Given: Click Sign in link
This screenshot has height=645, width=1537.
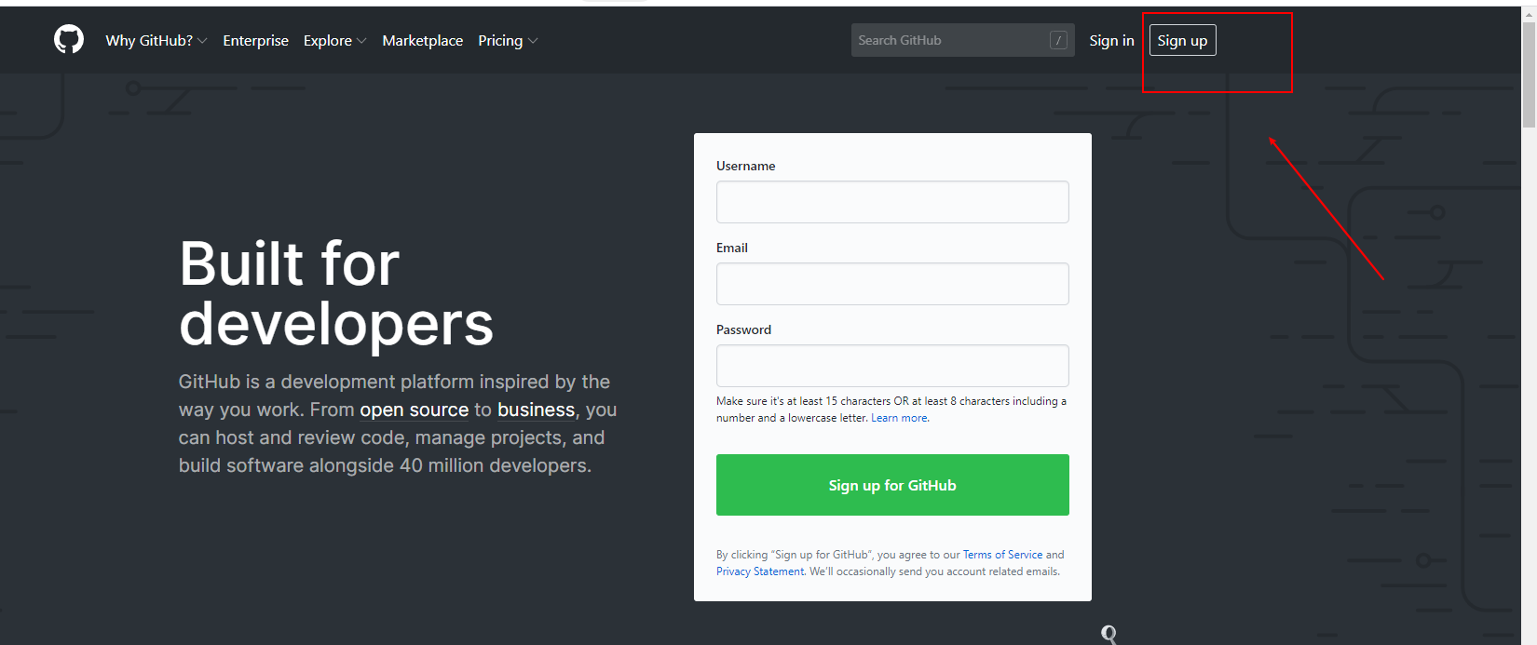Looking at the screenshot, I should click(1111, 41).
